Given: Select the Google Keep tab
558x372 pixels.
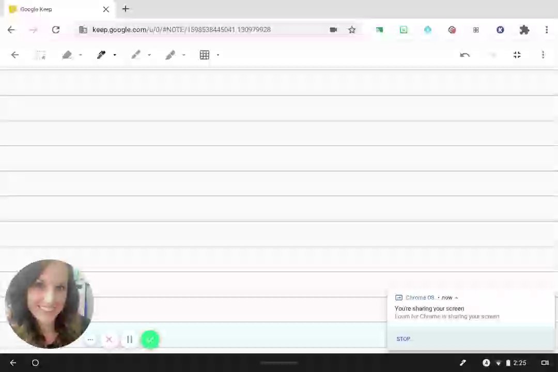Looking at the screenshot, I should tap(59, 9).
